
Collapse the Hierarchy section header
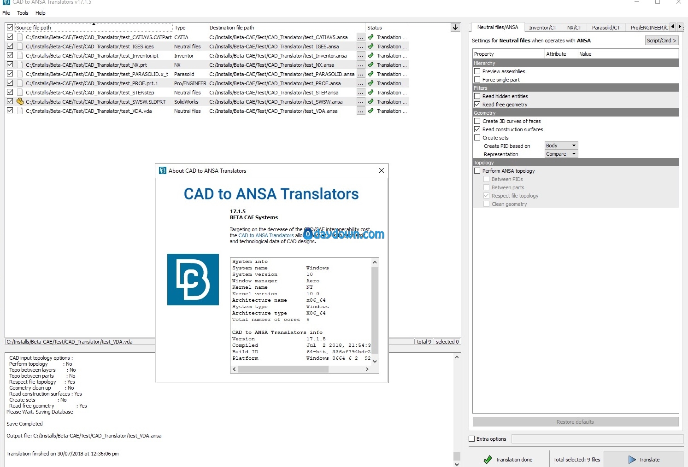576,63
